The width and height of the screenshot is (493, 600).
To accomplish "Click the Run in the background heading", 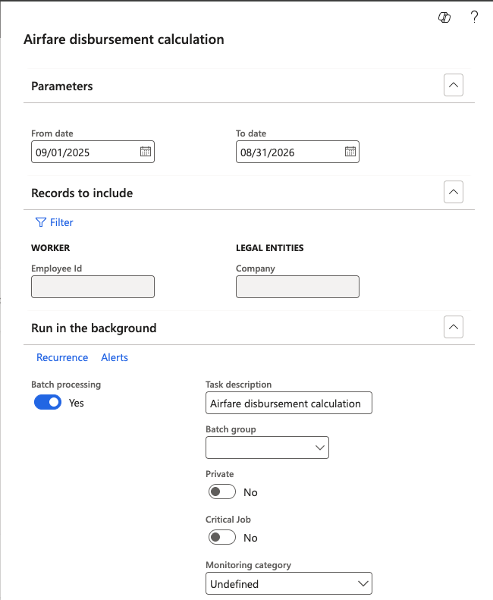I will click(94, 328).
